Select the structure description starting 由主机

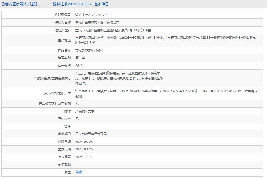119,78
